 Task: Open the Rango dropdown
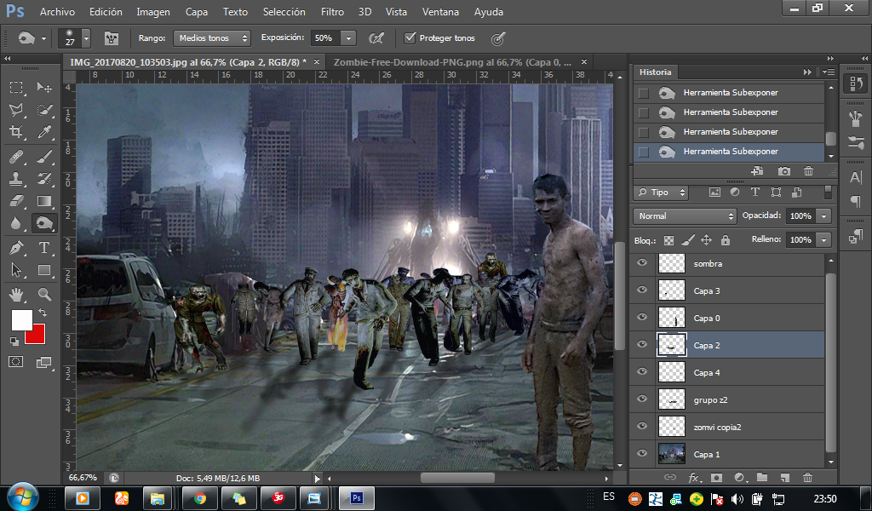212,38
